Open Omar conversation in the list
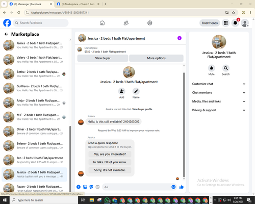Screen dimensions: 255x204 pos(34,131)
